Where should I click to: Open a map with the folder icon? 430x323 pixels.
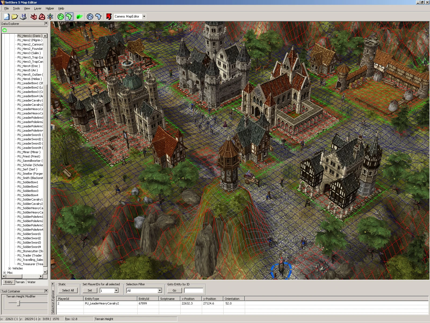click(15, 17)
